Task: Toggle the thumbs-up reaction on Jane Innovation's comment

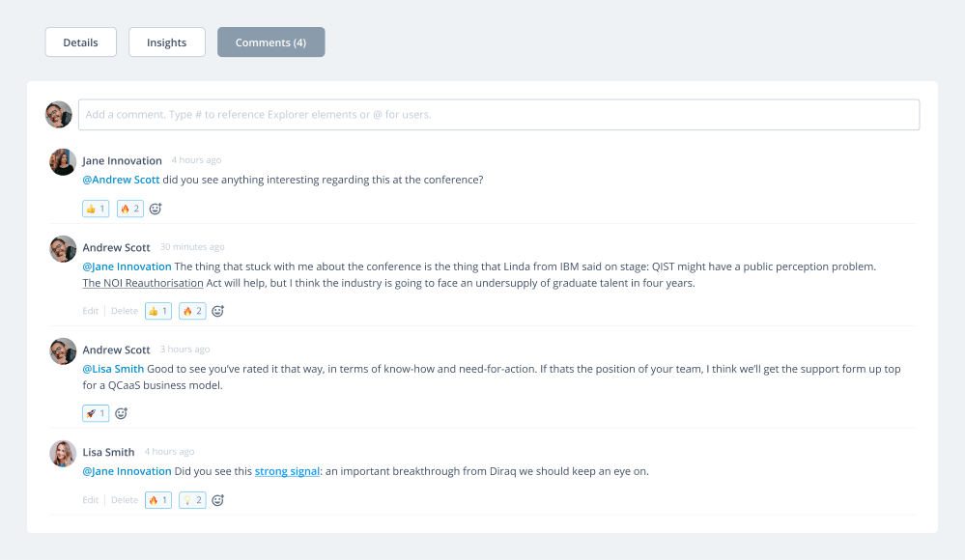Action: (96, 209)
